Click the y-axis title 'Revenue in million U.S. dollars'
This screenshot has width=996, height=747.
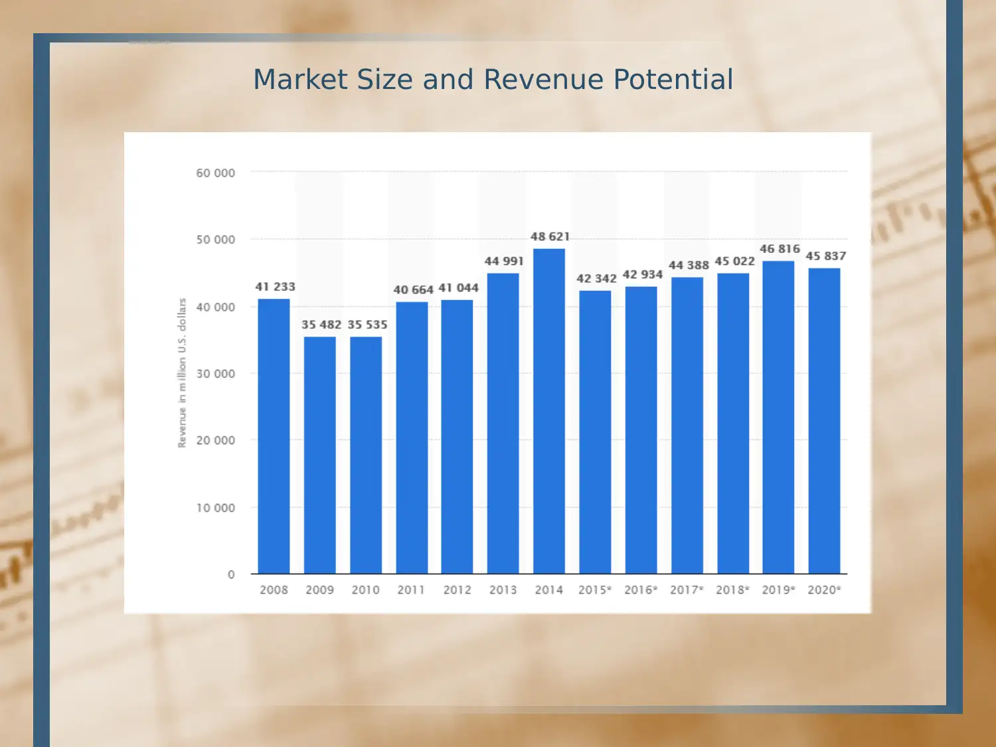coord(182,373)
